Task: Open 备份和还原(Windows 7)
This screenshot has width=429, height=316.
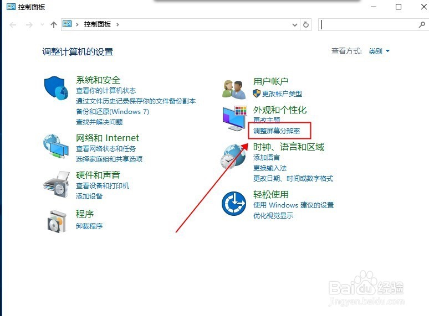Action: (x=113, y=111)
